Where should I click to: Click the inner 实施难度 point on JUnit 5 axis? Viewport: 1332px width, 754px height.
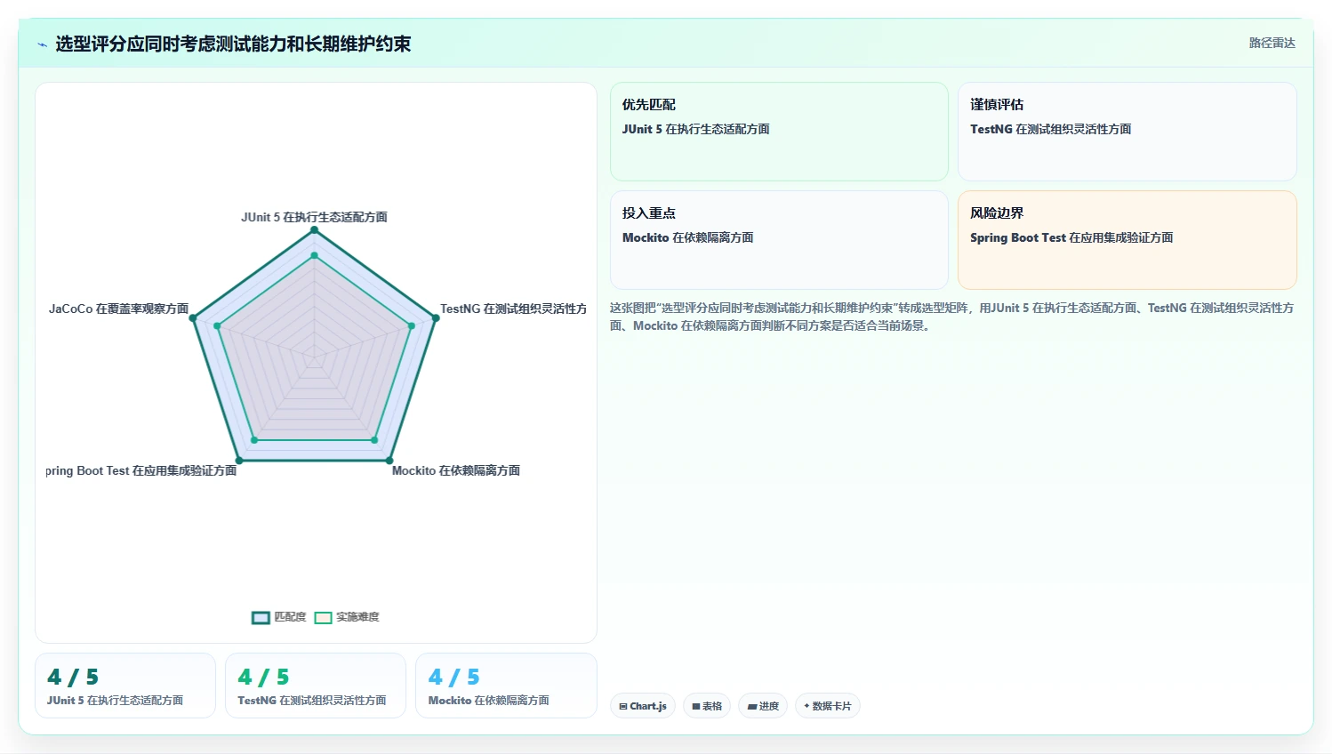pos(314,256)
